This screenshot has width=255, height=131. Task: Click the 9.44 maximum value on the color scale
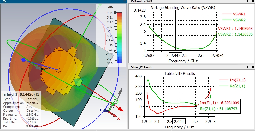[x=110, y=13]
